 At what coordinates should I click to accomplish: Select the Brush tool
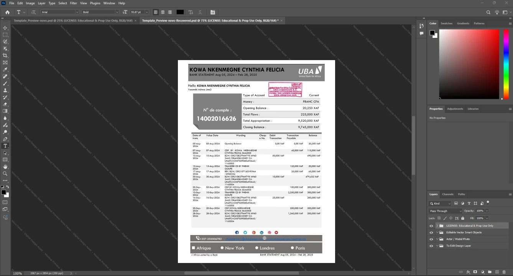(5, 83)
